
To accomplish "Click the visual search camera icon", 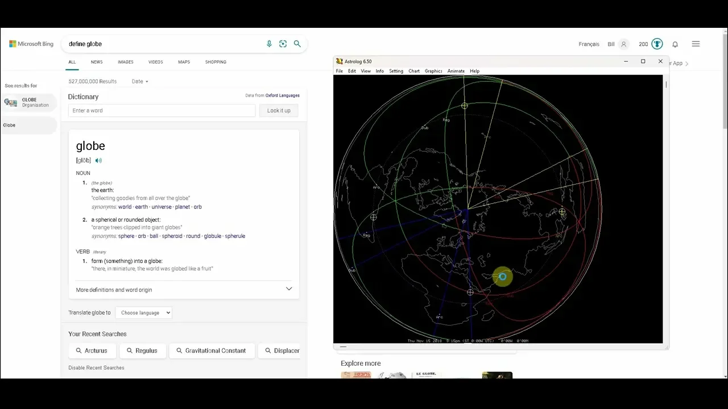I will (283, 44).
